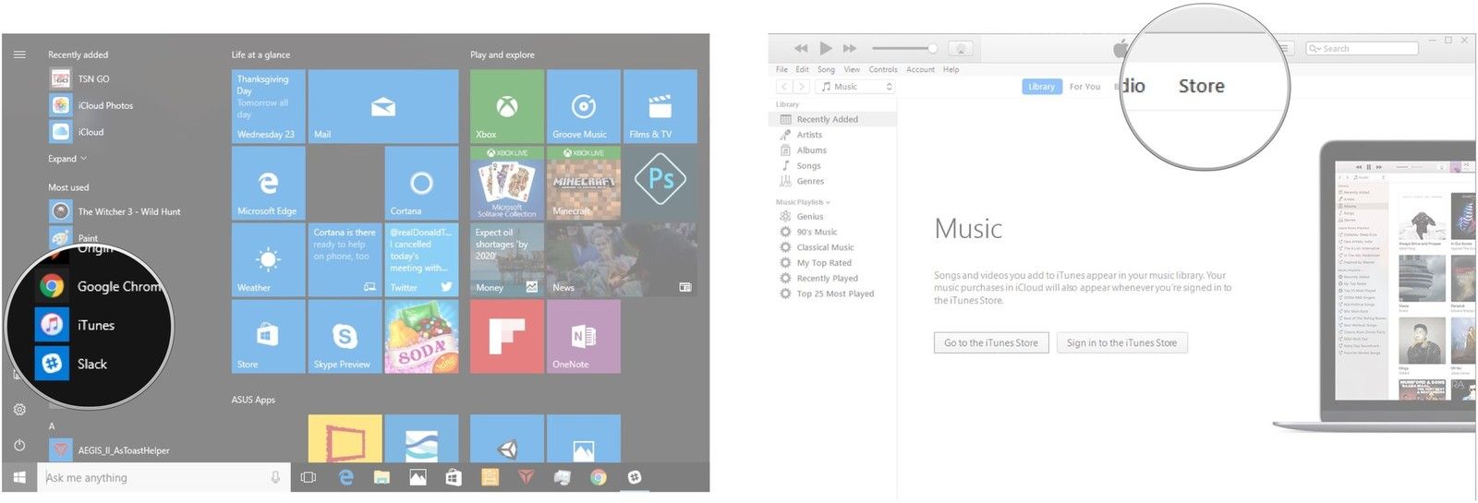
Task: Click the AirPlay icon in iTunes
Action: (961, 49)
